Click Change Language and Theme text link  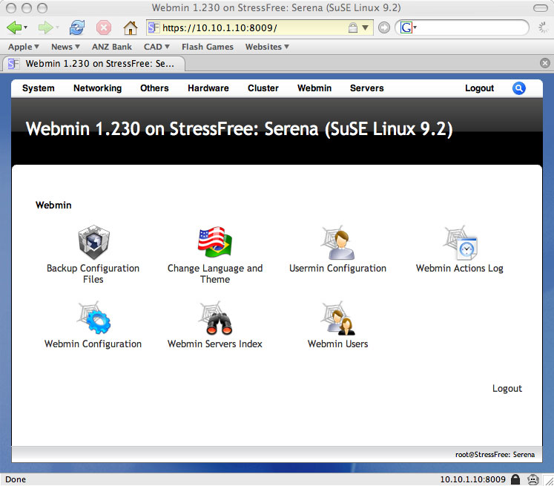215,274
